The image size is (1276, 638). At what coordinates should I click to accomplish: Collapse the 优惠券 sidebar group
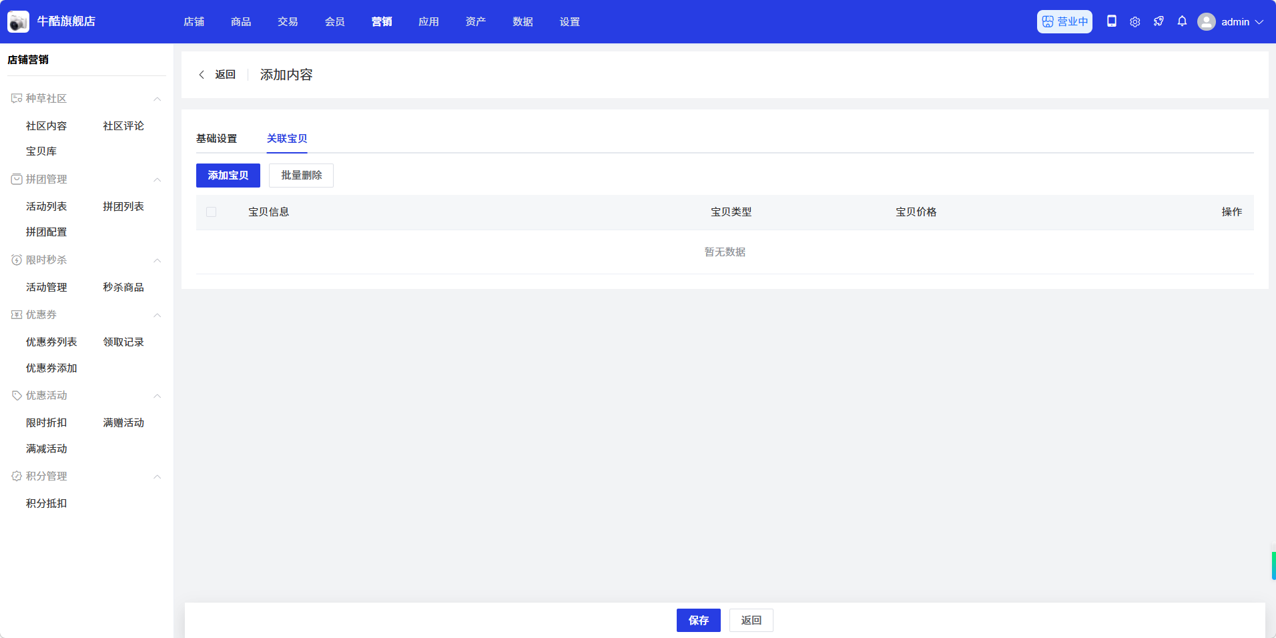pos(157,315)
